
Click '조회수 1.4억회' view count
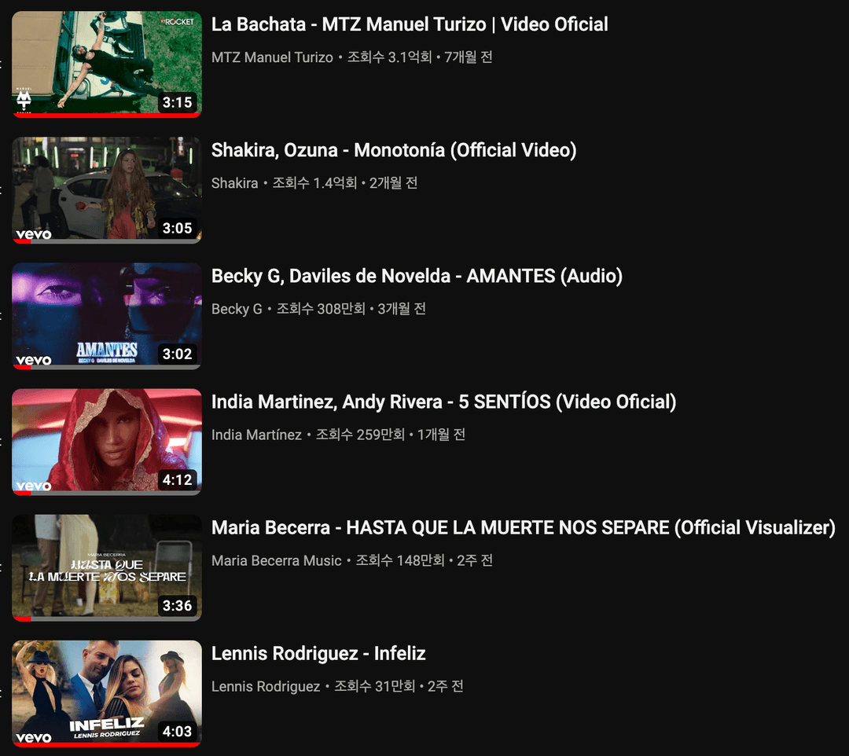pos(314,183)
